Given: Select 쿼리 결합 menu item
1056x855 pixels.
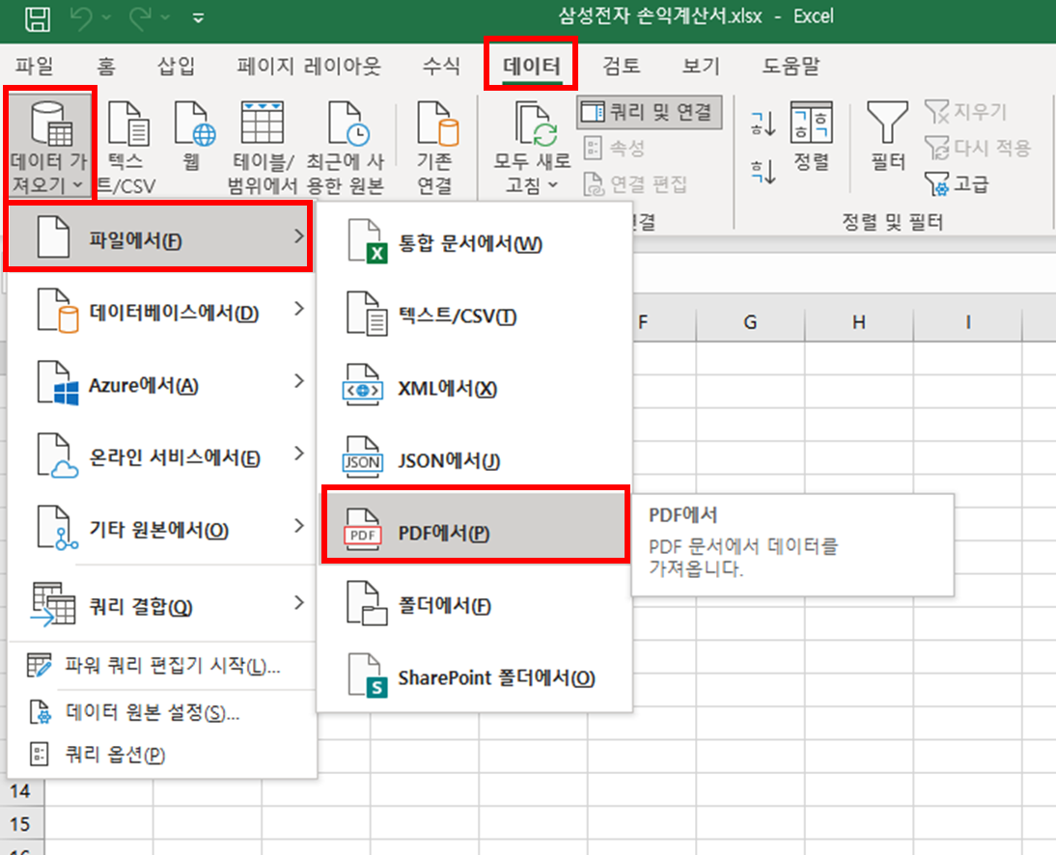Looking at the screenshot, I should tap(161, 604).
